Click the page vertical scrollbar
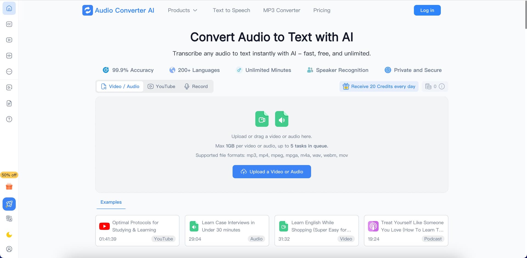The width and height of the screenshot is (527, 258). (526, 15)
